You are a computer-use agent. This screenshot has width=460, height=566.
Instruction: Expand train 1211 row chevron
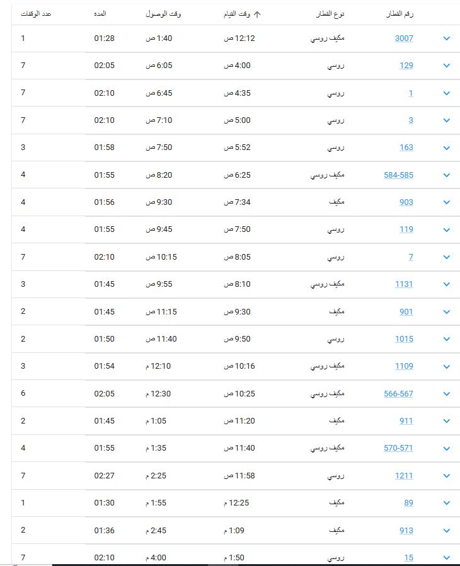click(447, 476)
